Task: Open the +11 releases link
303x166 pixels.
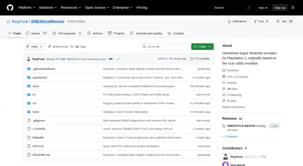Action: pos(230,136)
